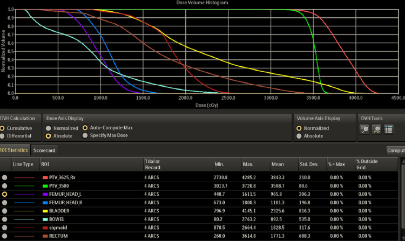Click the sigmoid ROI name
The image size is (405, 241).
[58, 228]
